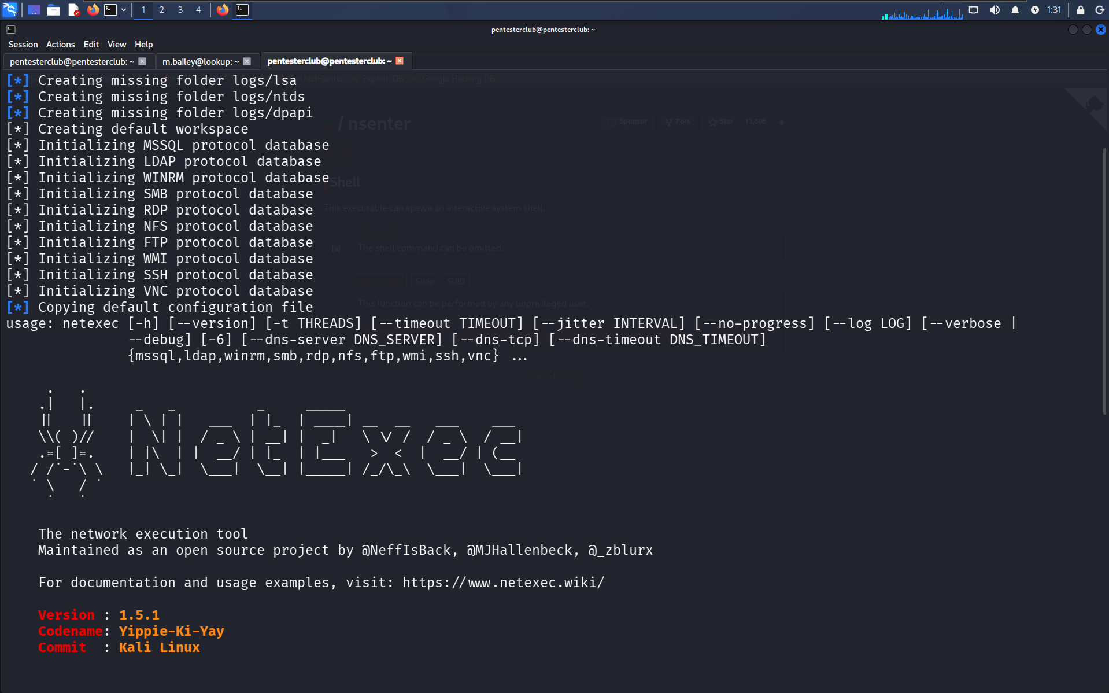Viewport: 1109px width, 693px height.
Task: Open the Session menu
Action: 23,45
